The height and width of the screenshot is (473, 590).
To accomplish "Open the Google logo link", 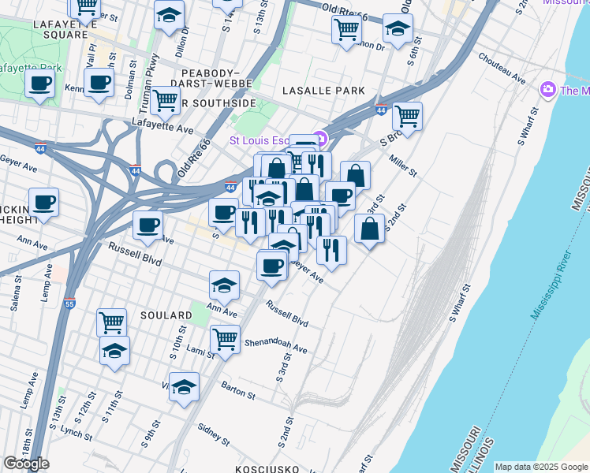I will coord(26,464).
